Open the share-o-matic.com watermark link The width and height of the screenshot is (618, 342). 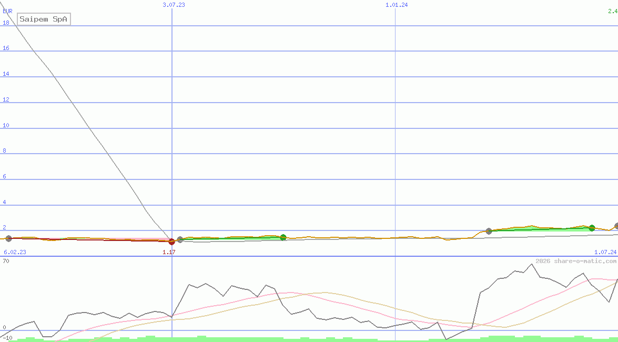point(576,261)
